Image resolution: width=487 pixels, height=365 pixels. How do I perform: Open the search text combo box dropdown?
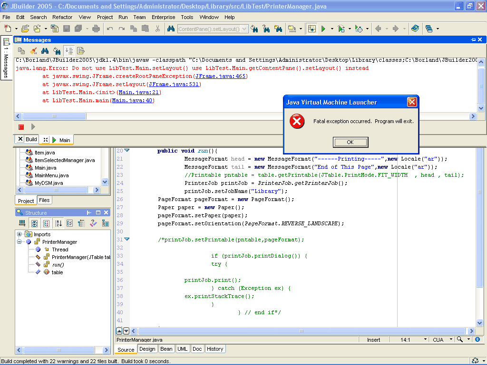point(244,29)
